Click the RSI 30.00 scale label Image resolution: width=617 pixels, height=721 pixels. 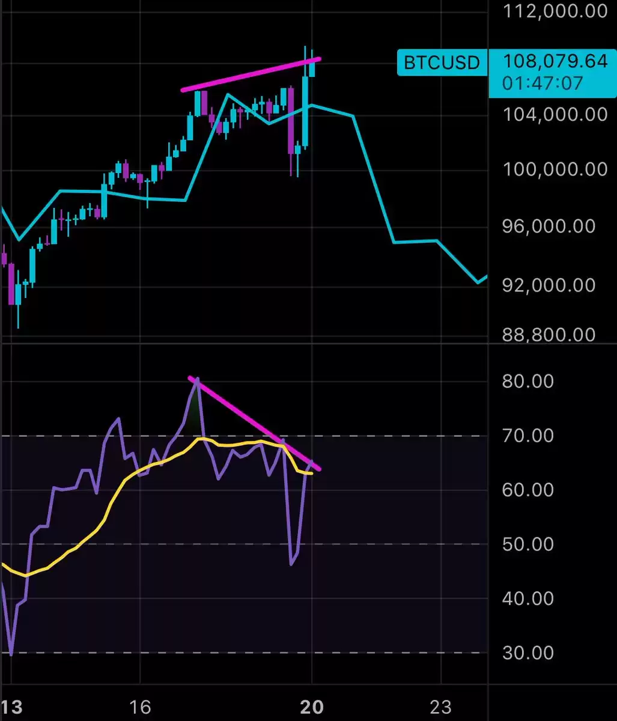[528, 653]
